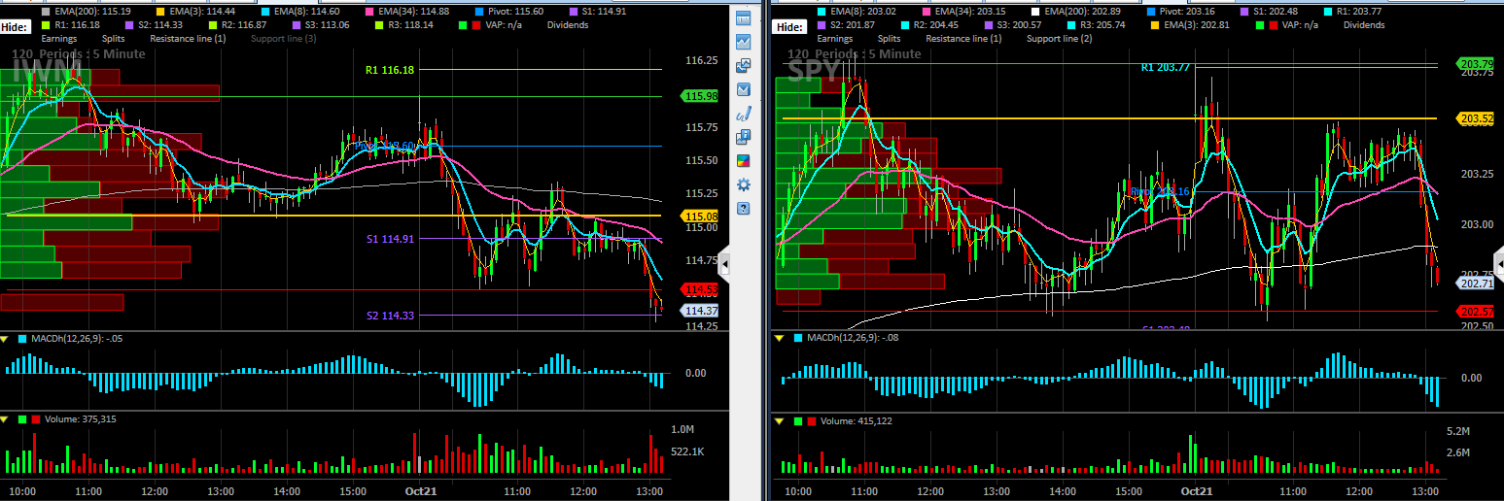This screenshot has width=1504, height=501.
Task: Click 115.98 green price tag on IWM
Action: tap(700, 96)
